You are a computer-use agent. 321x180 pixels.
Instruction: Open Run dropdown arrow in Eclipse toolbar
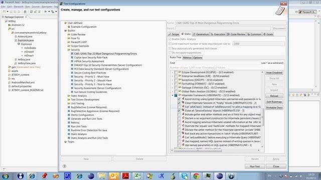coord(49,11)
